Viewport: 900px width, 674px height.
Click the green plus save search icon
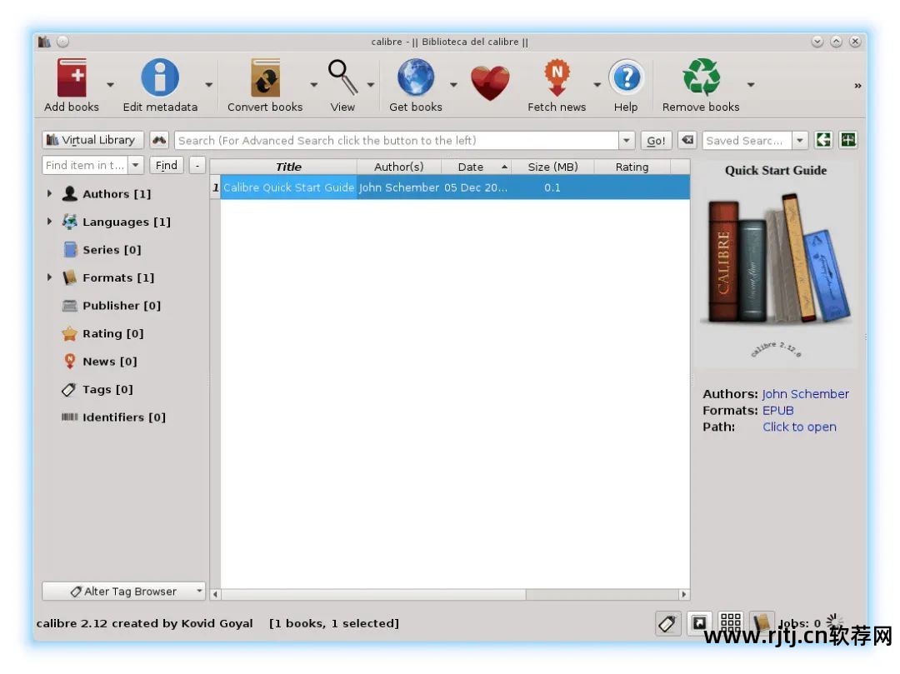848,140
